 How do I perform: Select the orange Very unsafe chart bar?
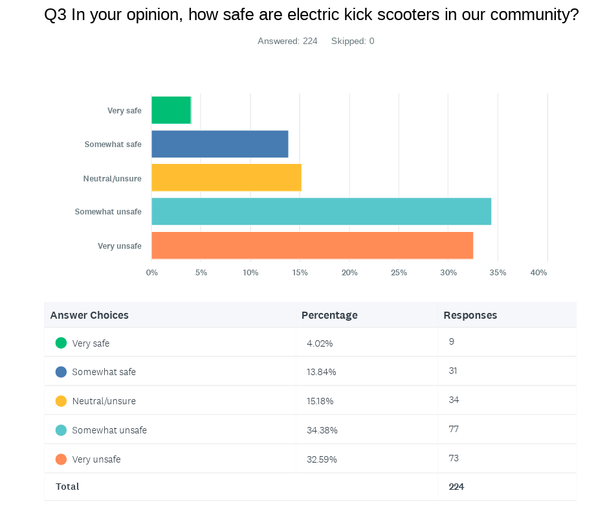pyautogui.click(x=312, y=246)
